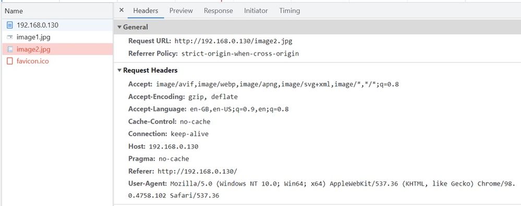Show the Initiator tab

[x=256, y=10]
